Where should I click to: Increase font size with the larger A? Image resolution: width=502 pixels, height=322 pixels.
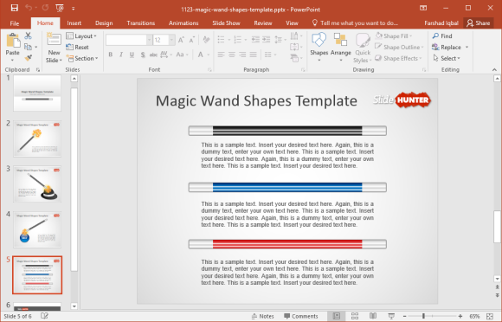[181, 40]
